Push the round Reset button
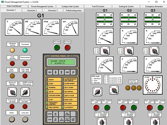Viewport: 167px width, 125px height. point(12,119)
